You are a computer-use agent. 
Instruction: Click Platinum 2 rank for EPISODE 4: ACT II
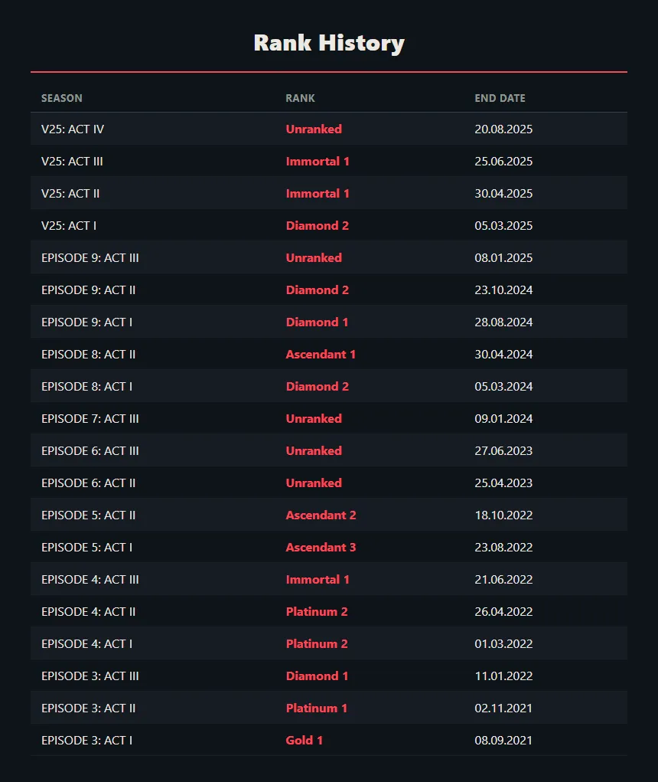point(317,612)
